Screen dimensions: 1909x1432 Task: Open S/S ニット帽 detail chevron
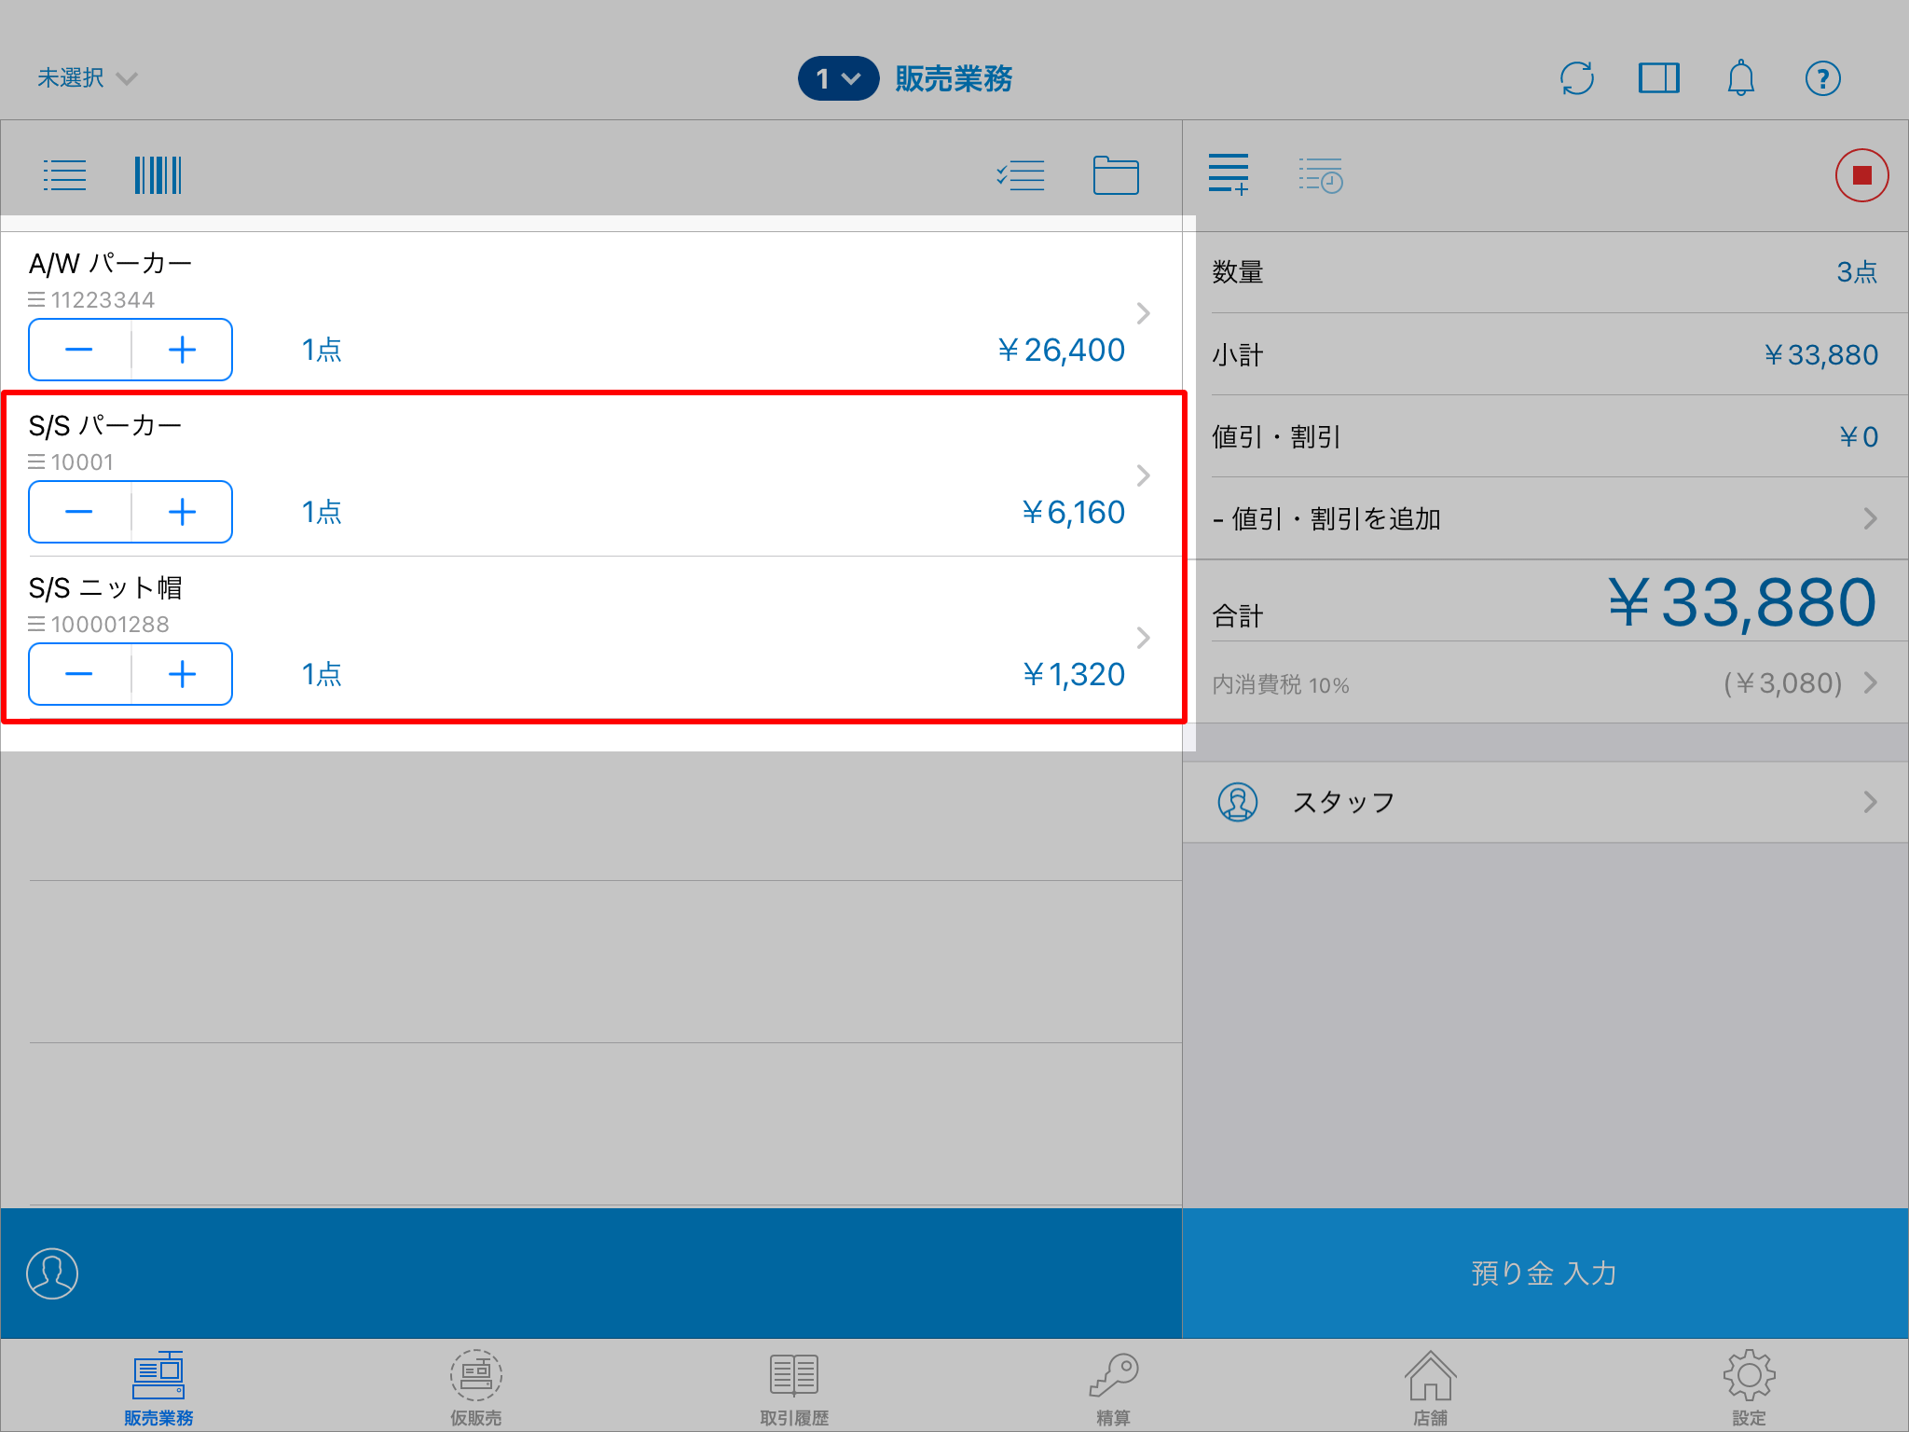(x=1144, y=638)
